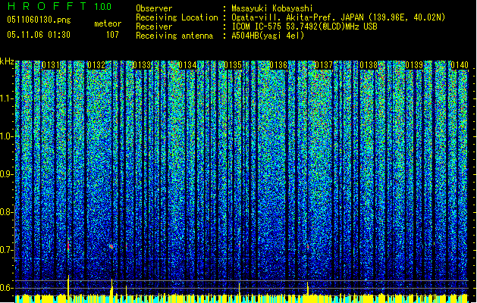Click the name Masayuki Kobayashi
The height and width of the screenshot is (303, 477).
[272, 8]
